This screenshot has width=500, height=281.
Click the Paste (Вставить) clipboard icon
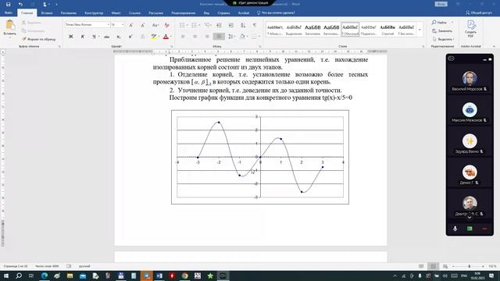pos(9,25)
